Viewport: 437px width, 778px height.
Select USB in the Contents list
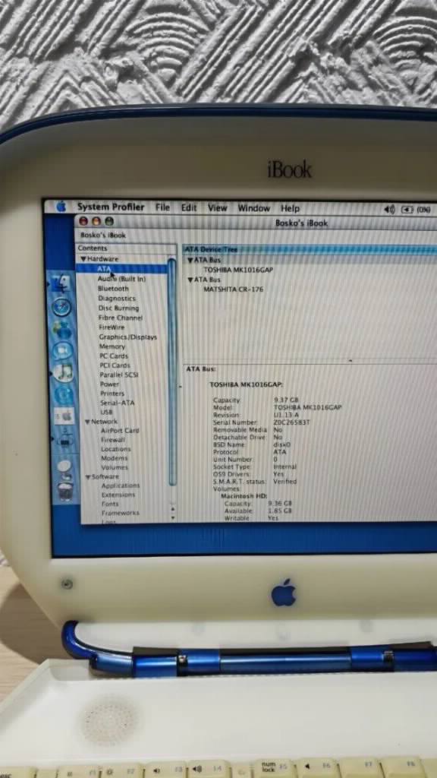coord(106,412)
